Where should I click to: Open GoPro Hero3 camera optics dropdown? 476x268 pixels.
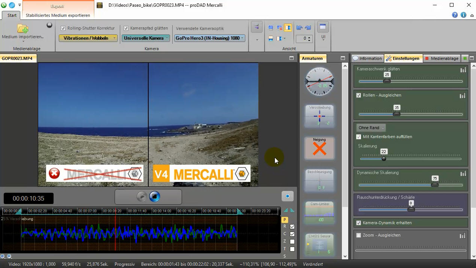click(210, 38)
